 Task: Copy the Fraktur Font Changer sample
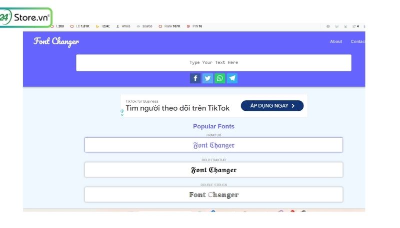(x=213, y=145)
